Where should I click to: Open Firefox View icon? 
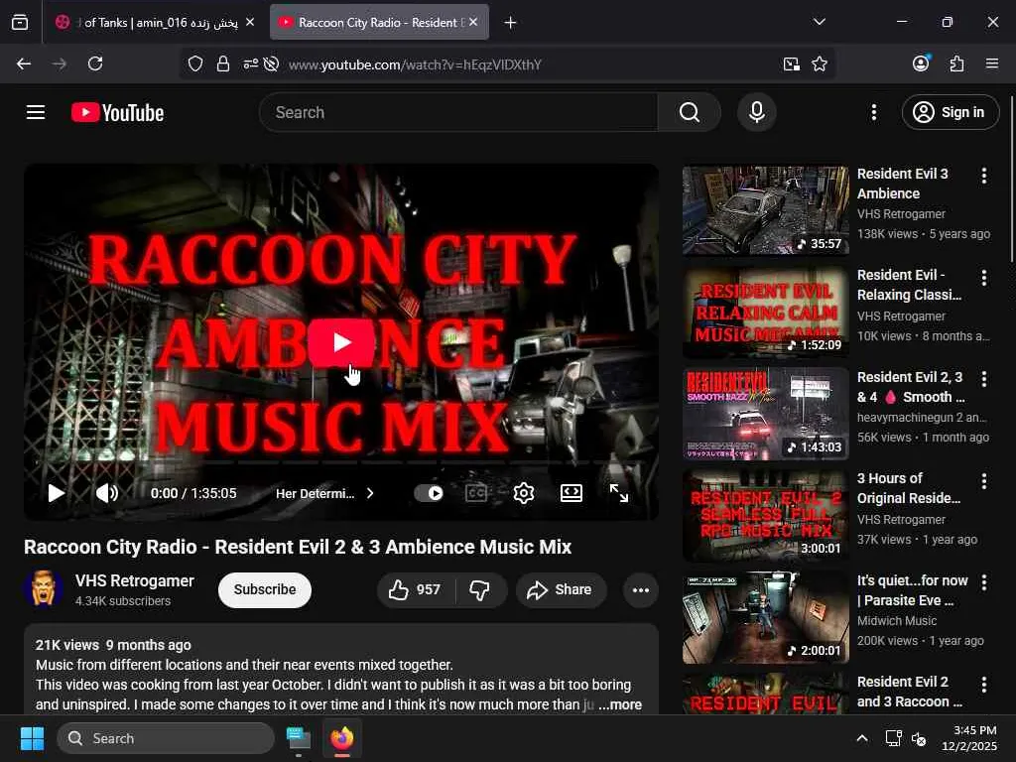[x=20, y=23]
